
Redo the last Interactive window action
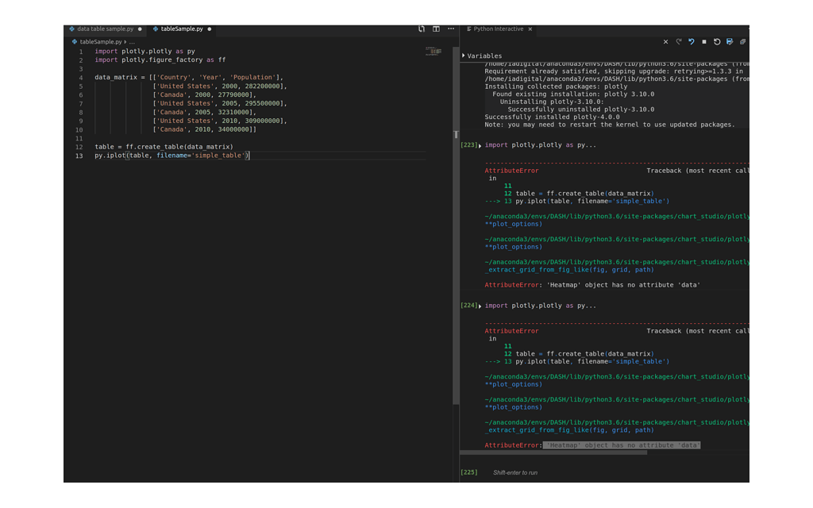[x=679, y=40]
